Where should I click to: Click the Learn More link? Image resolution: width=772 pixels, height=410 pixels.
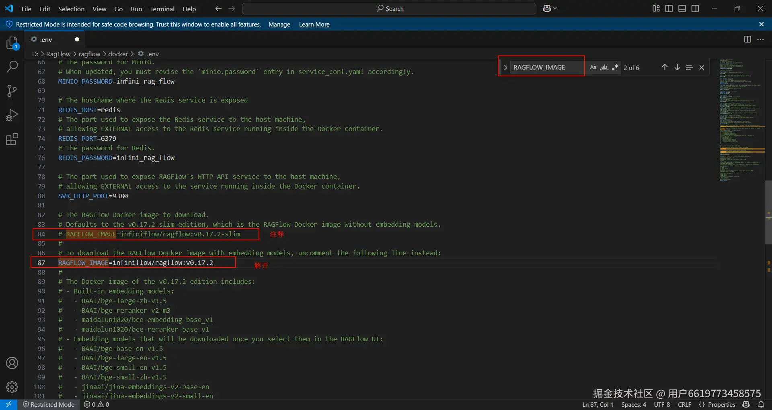point(314,25)
